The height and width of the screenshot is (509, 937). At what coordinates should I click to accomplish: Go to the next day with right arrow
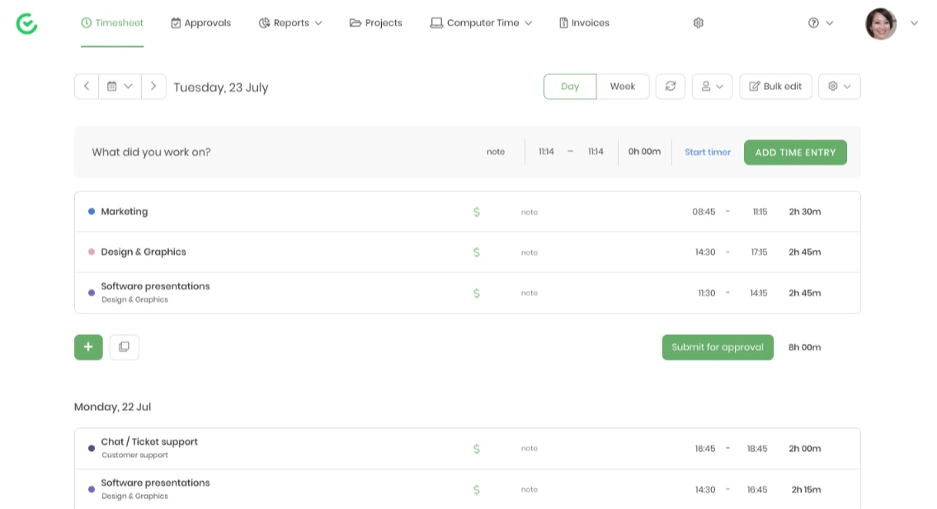click(x=153, y=87)
